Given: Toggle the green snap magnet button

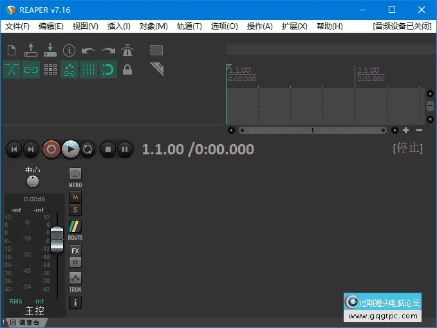Looking at the screenshot, I should coord(108,69).
